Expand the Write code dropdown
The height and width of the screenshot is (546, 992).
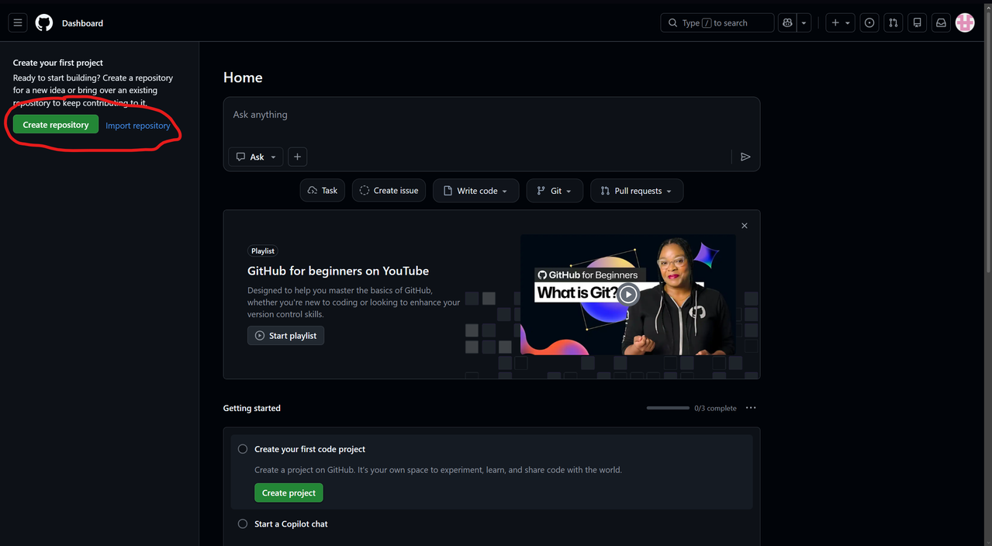coord(476,191)
